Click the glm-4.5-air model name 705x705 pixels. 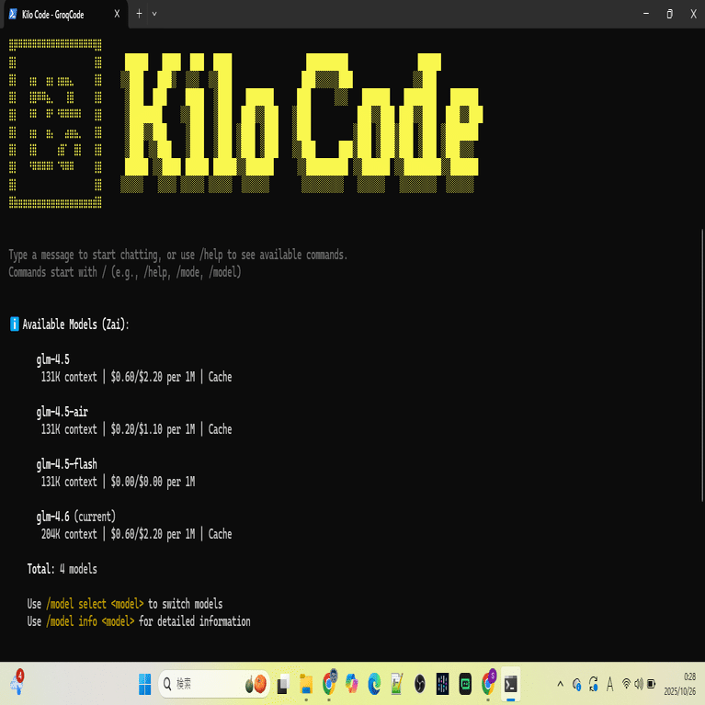[x=63, y=412]
